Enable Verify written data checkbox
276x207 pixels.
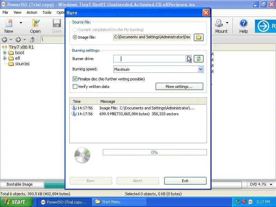75,87
